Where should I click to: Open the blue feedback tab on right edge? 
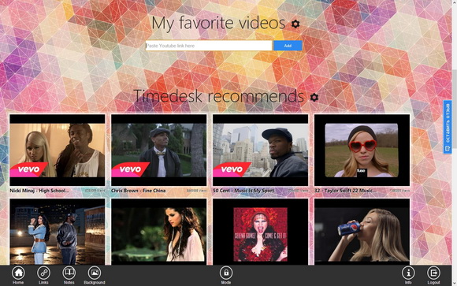click(x=448, y=127)
